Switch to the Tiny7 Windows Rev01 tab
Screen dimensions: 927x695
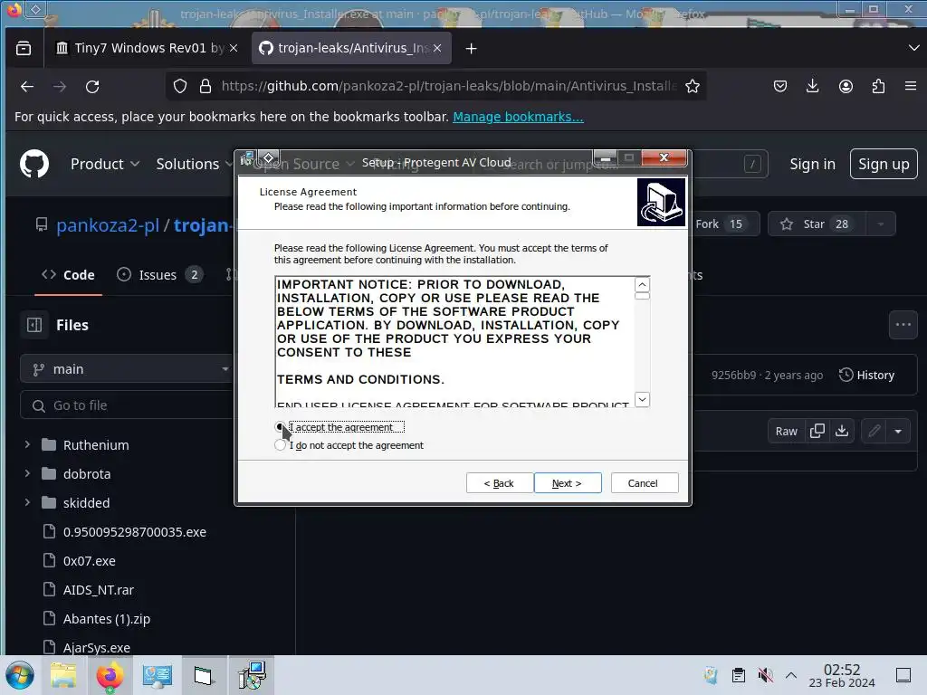click(147, 48)
